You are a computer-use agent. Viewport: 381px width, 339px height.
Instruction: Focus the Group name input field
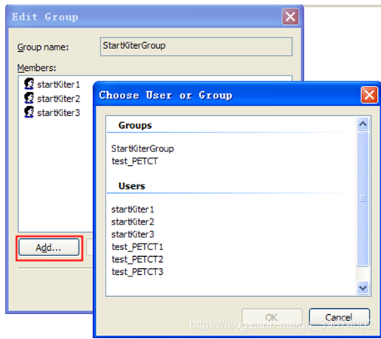[196, 47]
